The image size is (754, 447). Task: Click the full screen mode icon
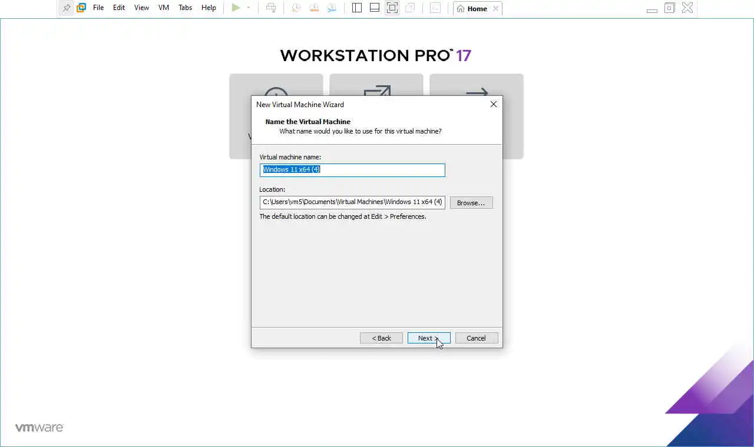(x=392, y=8)
